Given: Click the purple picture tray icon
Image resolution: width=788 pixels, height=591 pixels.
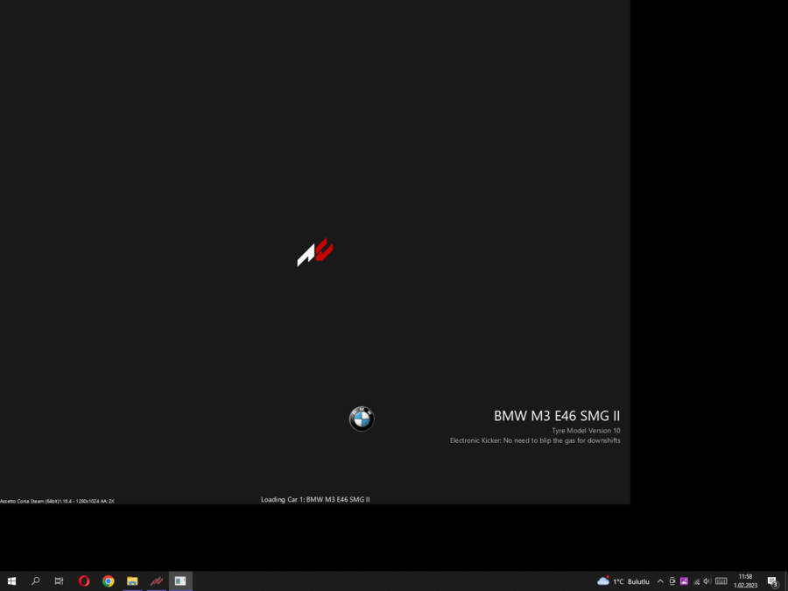Looking at the screenshot, I should point(684,581).
